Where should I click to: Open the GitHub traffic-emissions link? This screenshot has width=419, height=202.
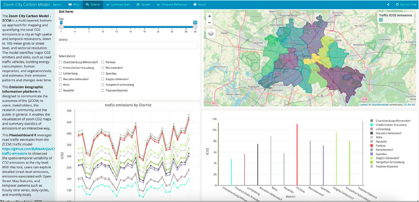tap(28, 151)
